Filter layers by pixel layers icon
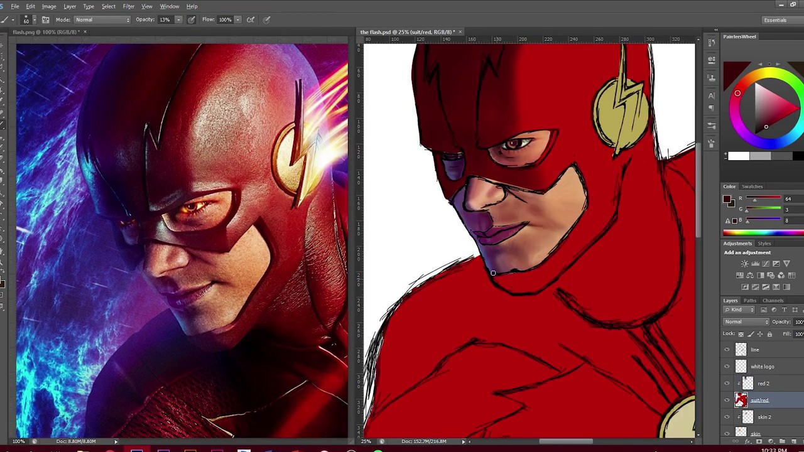 tap(764, 309)
